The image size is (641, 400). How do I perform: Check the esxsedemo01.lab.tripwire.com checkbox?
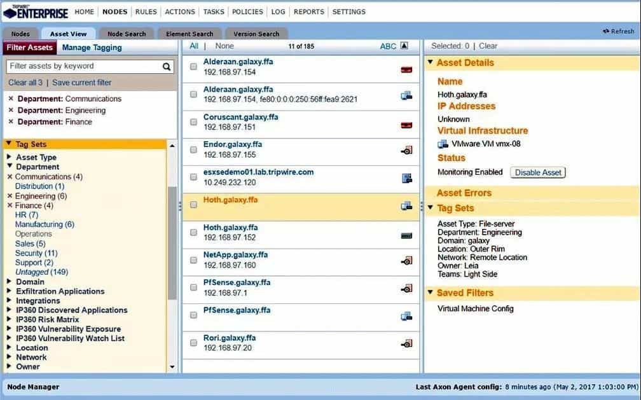pos(193,177)
